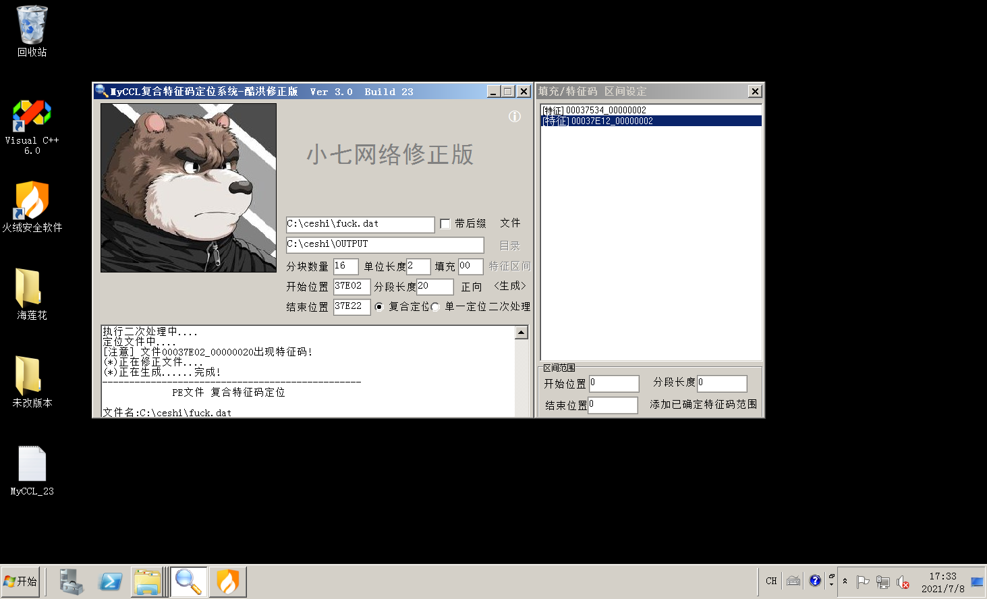Click the 填充 field showing 00
Viewport: 987px width, 599px height.
click(x=470, y=266)
